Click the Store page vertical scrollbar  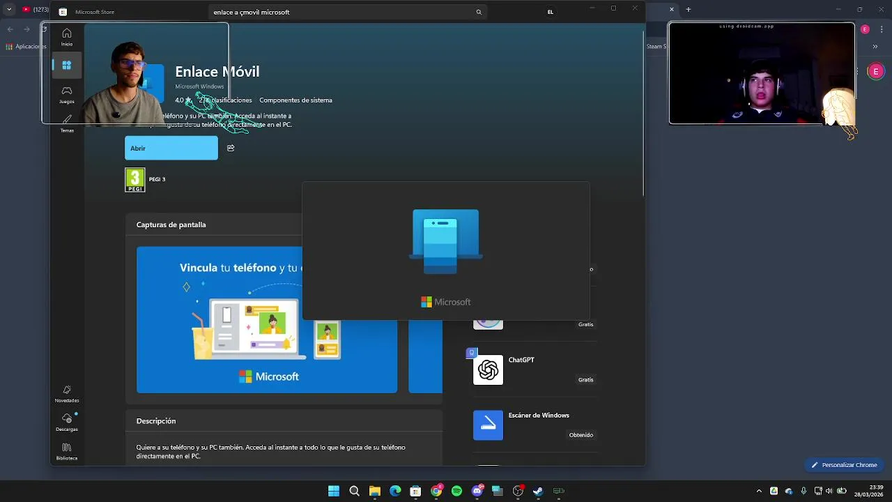(x=643, y=114)
